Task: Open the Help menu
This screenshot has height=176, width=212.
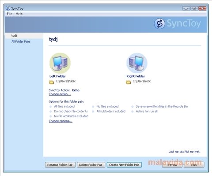Action: 19,14
